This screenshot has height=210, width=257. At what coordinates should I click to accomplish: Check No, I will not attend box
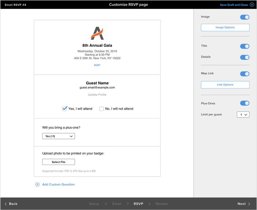tap(102, 109)
